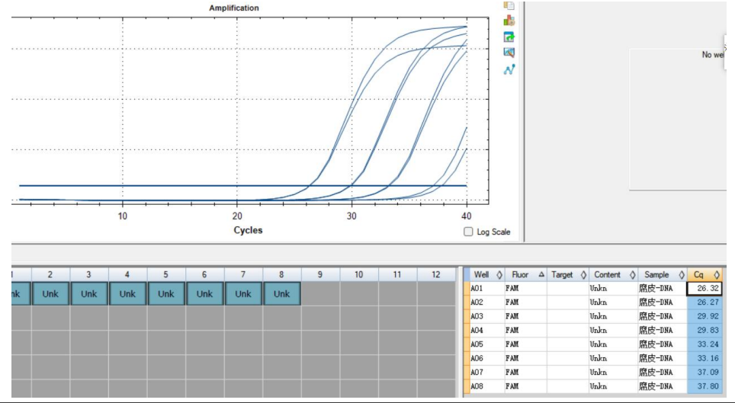The height and width of the screenshot is (403, 735).
Task: Select well row A05 in the table
Action: pyautogui.click(x=593, y=344)
